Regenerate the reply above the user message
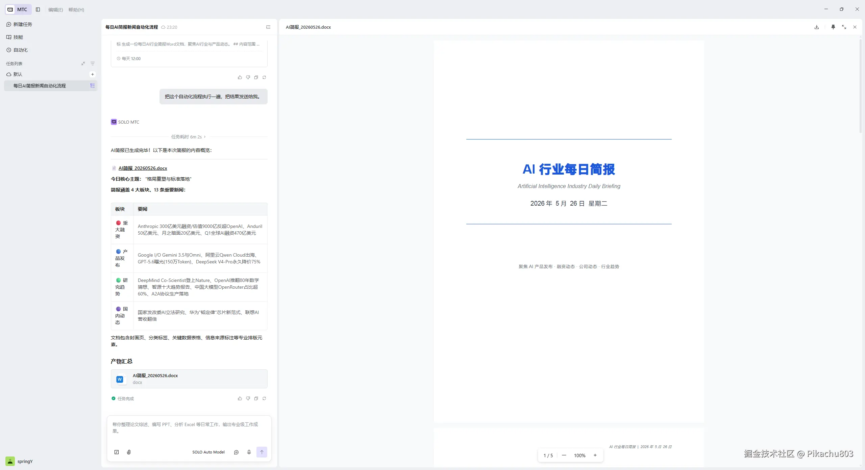 pos(264,77)
